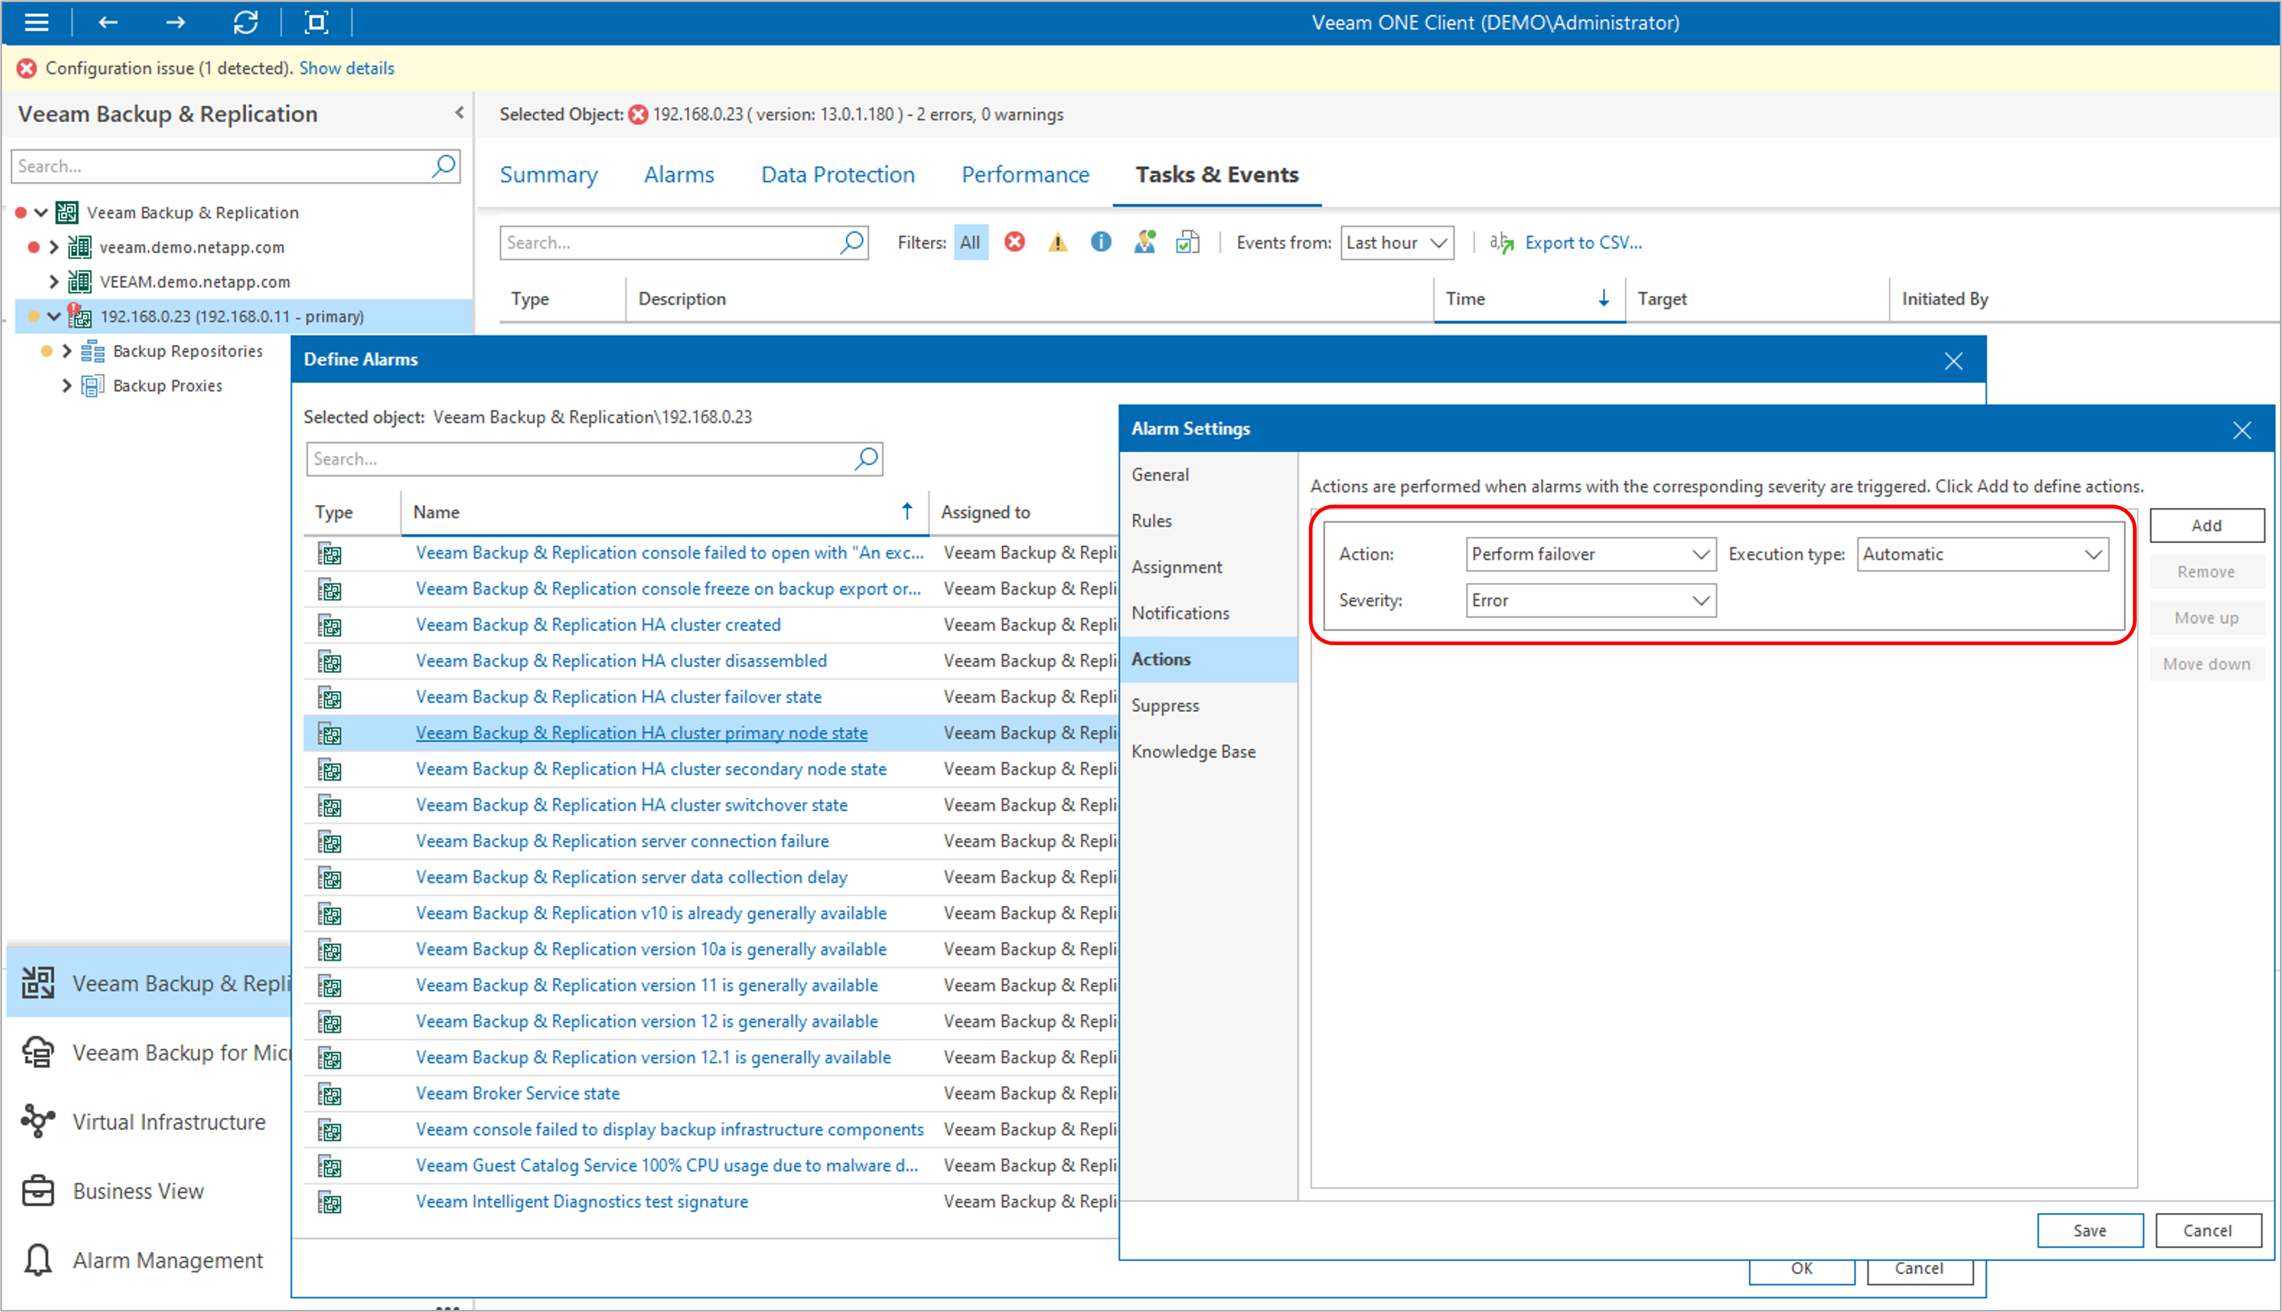Filter events by error icon
Viewport: 2282px width, 1312px height.
point(1015,243)
